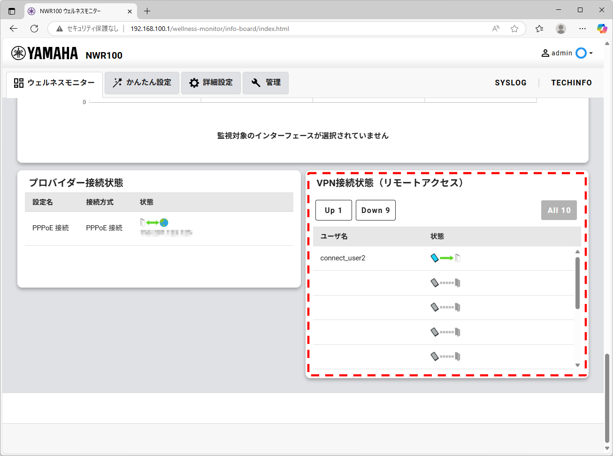Open the browser settings menu
Screen dimensions: 613x456
coord(582,29)
